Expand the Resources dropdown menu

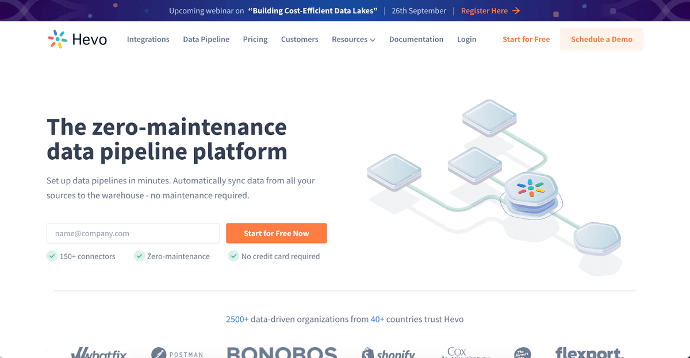353,40
